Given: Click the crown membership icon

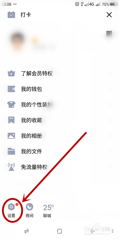Looking at the screenshot, I should [x=11, y=73].
